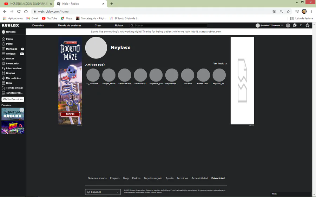Click the Neylasx name in the sidebar
The image size is (316, 197).
11,32
